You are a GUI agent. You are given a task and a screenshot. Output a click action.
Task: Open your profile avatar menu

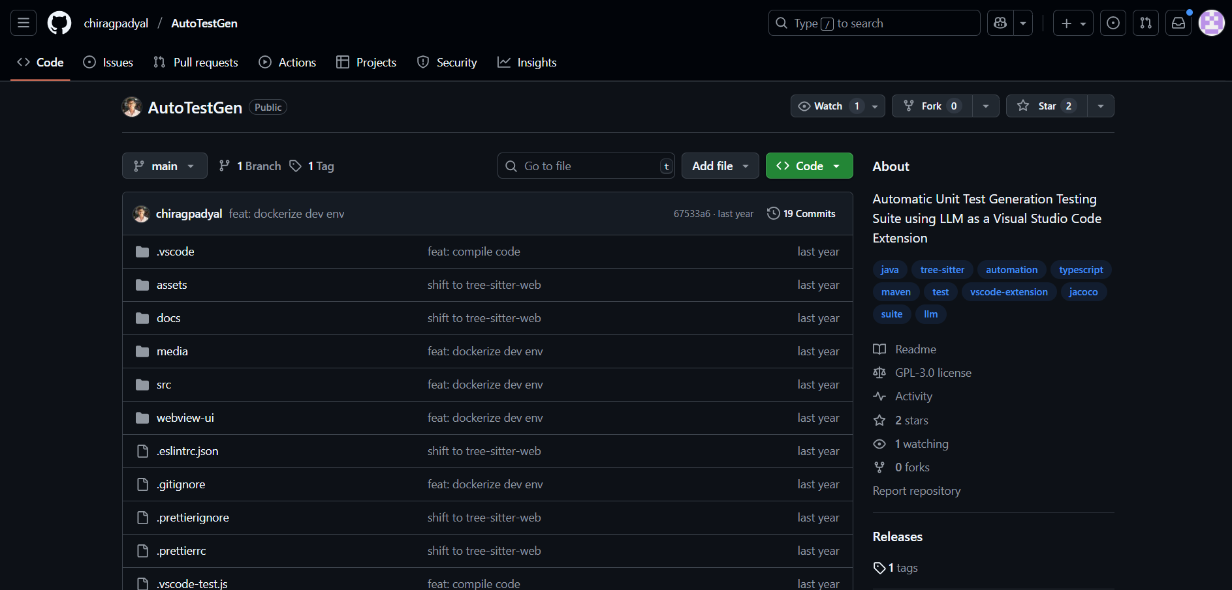1212,23
